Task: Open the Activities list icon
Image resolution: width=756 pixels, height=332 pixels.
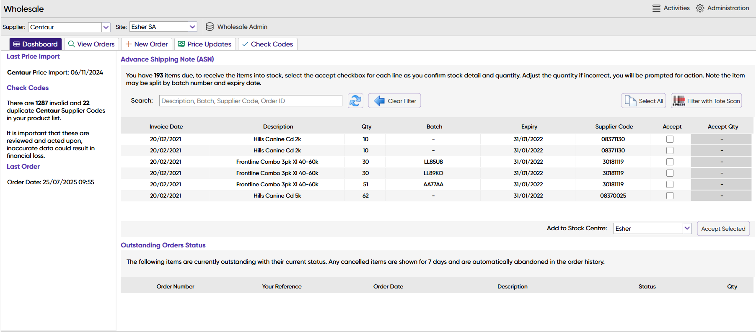Action: tap(656, 8)
